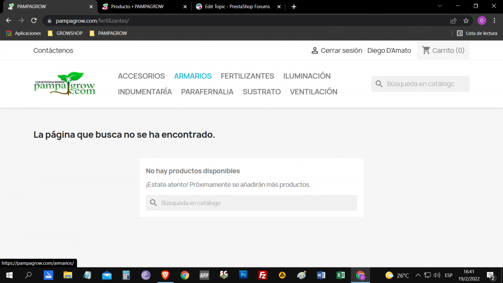Switch to Edit Topic PrestaShop Forums tab
This screenshot has width=503, height=283.
[237, 7]
